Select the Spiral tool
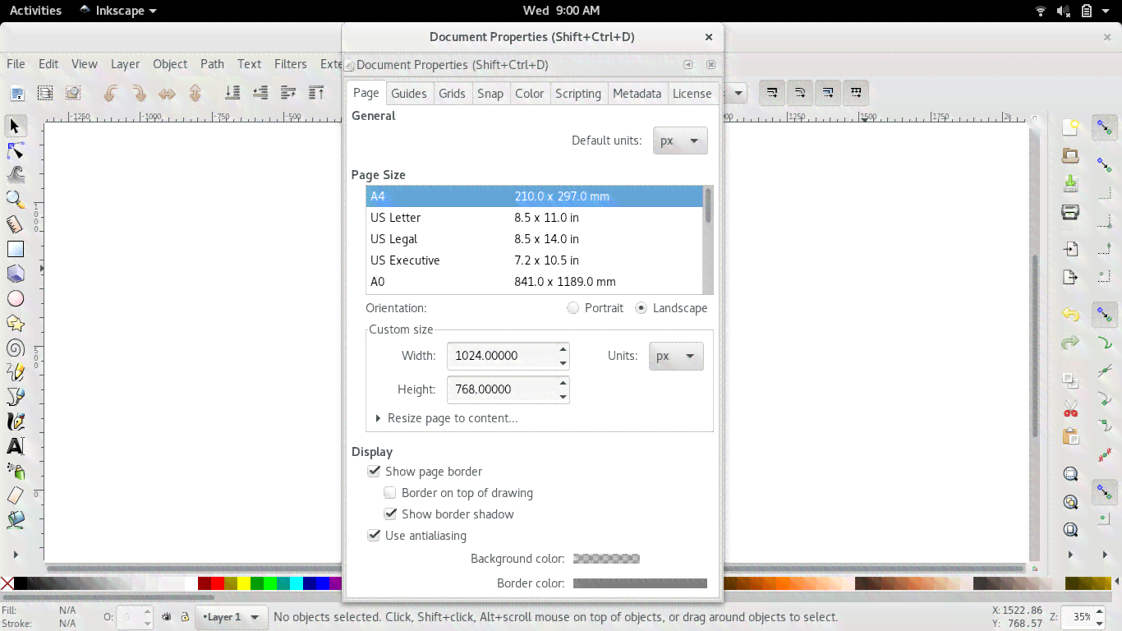1122x631 pixels. pos(16,348)
